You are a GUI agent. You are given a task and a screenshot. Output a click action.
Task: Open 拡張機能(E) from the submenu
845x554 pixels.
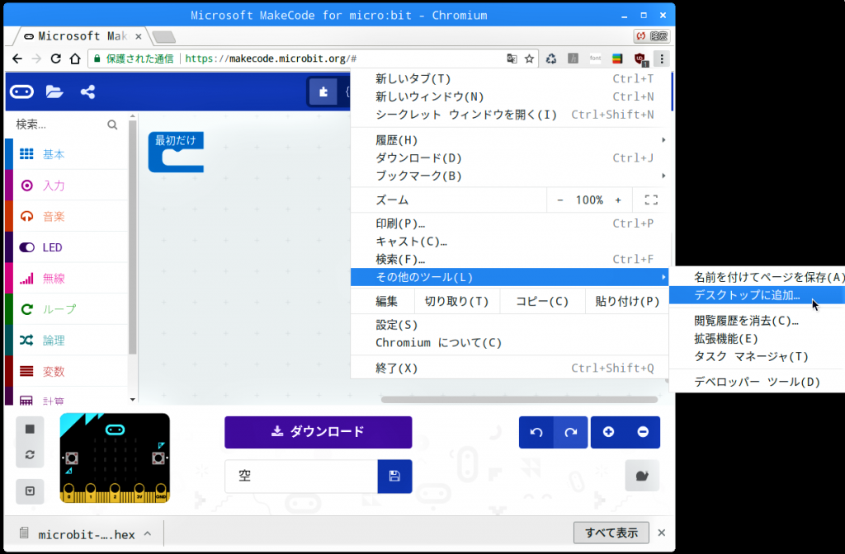pyautogui.click(x=757, y=339)
